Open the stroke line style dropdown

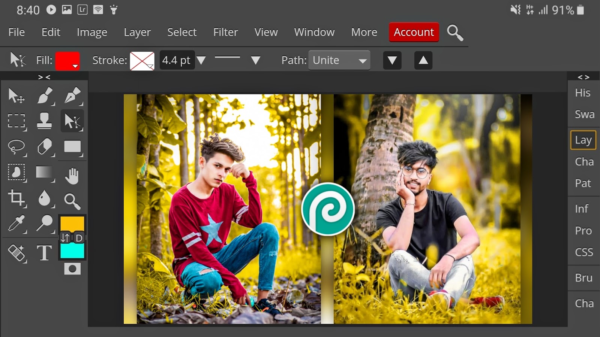256,60
